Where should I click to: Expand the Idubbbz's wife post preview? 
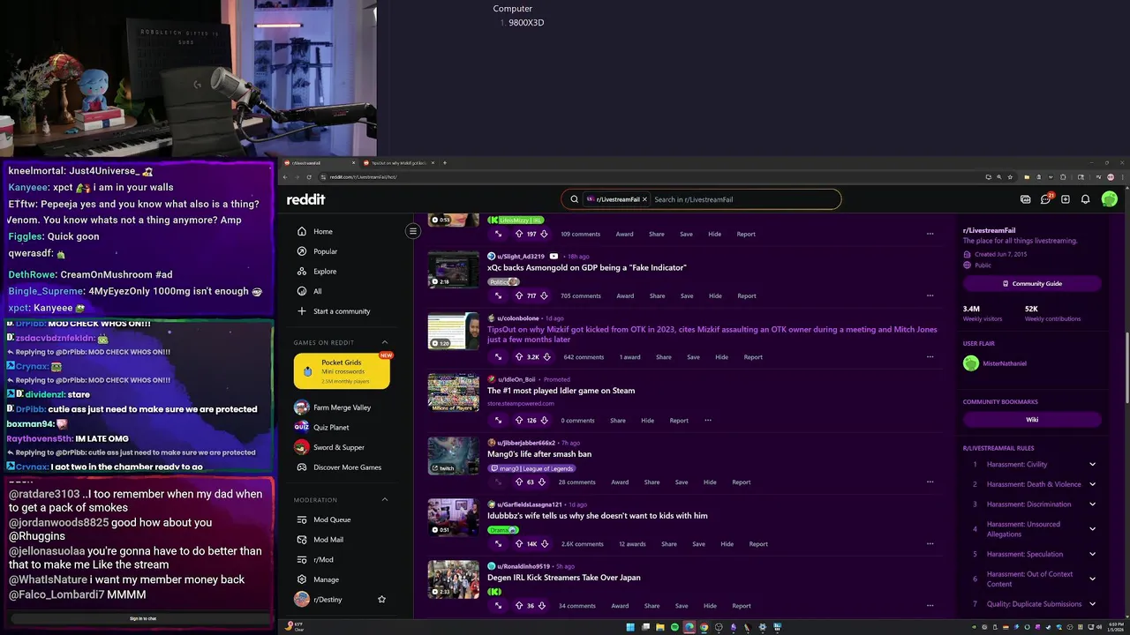(498, 544)
